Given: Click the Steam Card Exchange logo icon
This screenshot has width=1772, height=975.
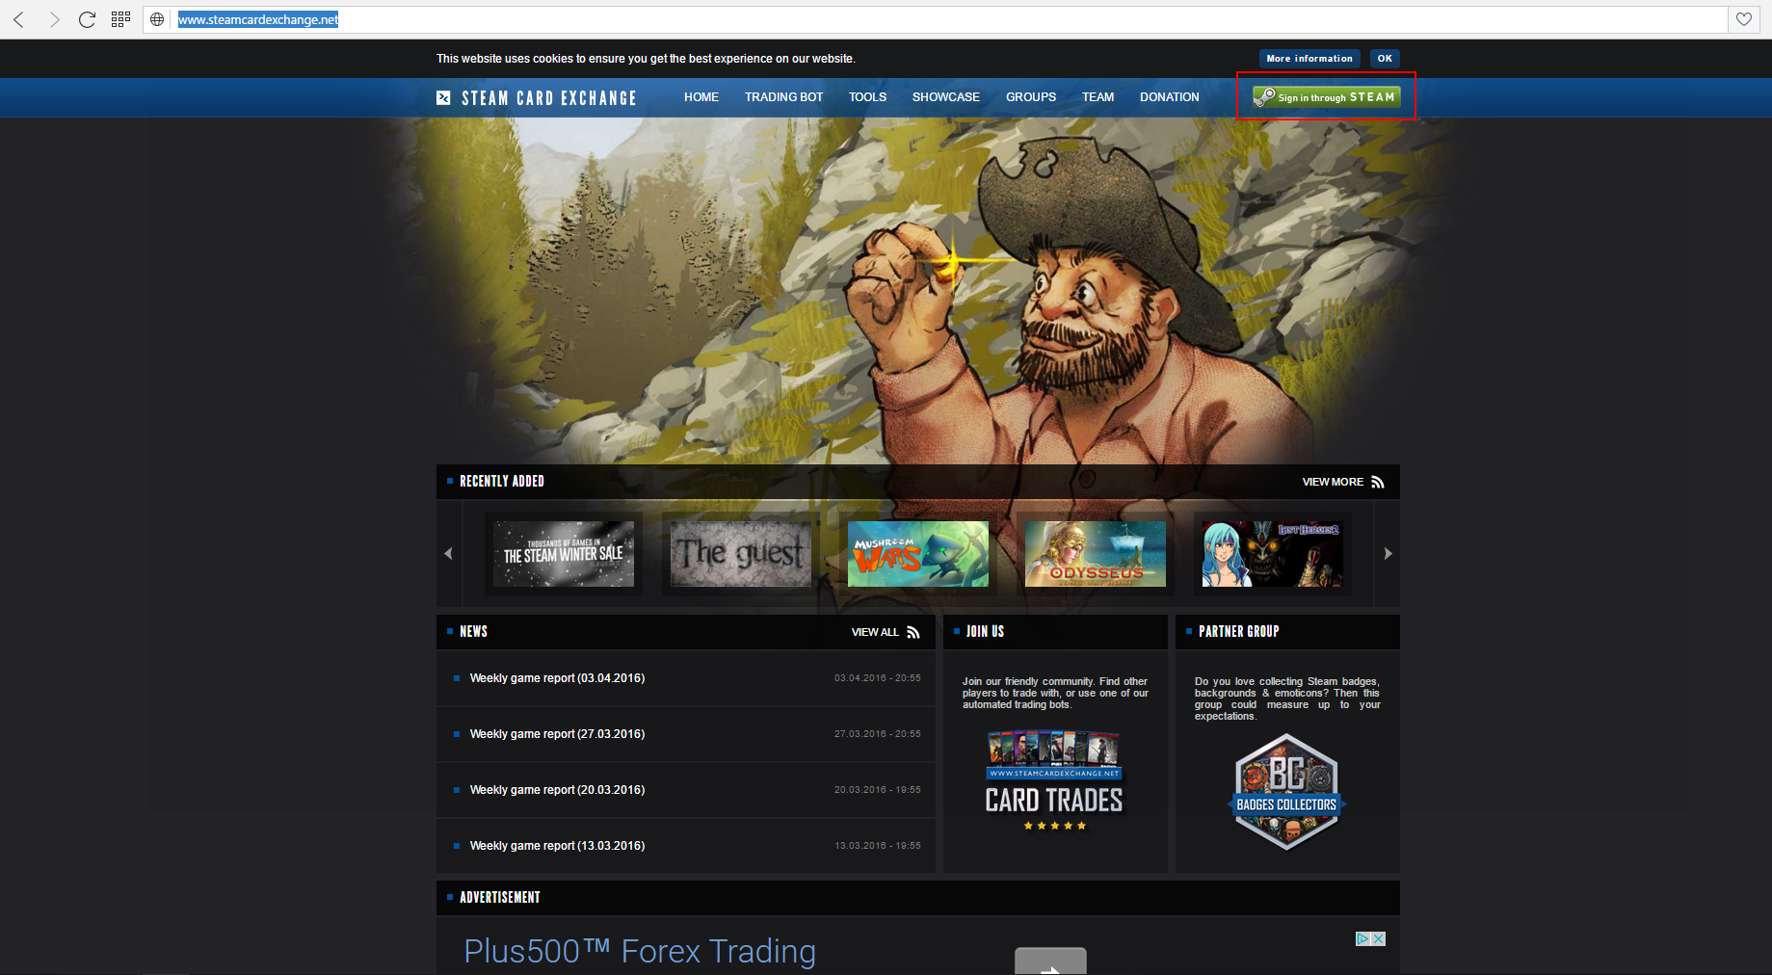Looking at the screenshot, I should pyautogui.click(x=443, y=97).
